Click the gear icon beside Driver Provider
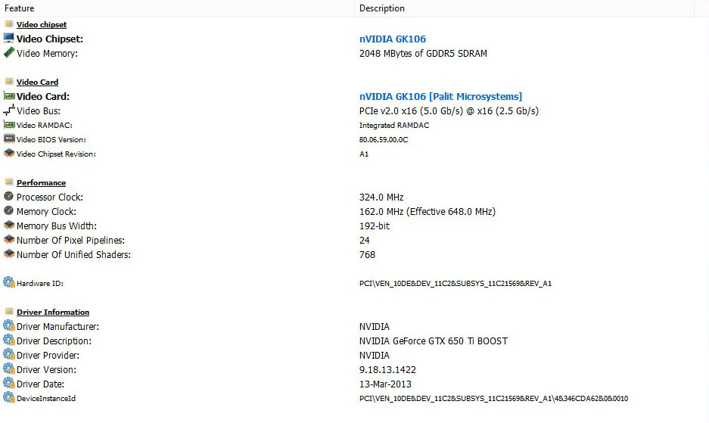The image size is (709, 423). (x=8, y=354)
